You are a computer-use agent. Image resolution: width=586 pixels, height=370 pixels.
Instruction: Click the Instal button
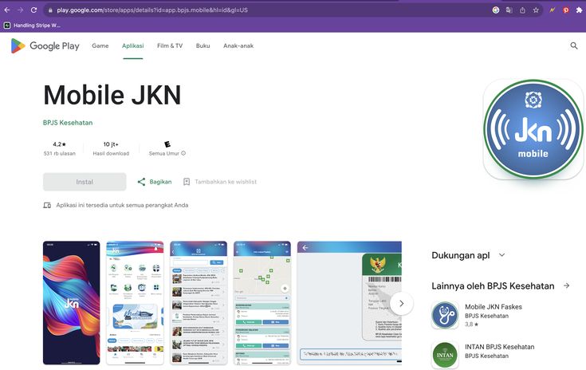pos(85,182)
